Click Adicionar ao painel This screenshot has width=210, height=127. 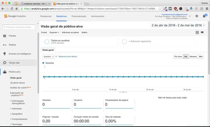[70, 32]
